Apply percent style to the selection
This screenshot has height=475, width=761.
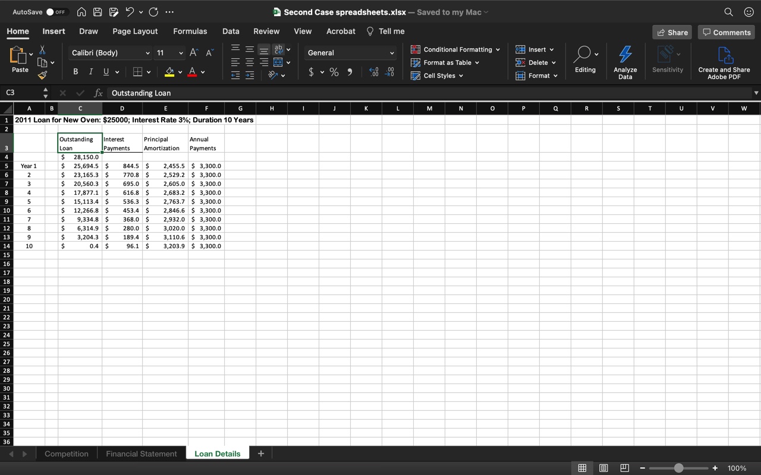[334, 72]
